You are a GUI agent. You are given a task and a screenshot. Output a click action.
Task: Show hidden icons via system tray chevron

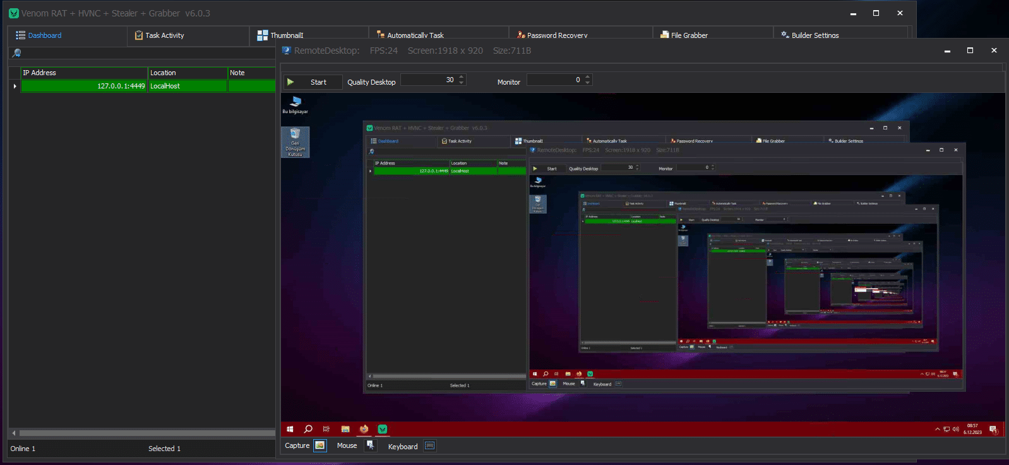coord(937,430)
